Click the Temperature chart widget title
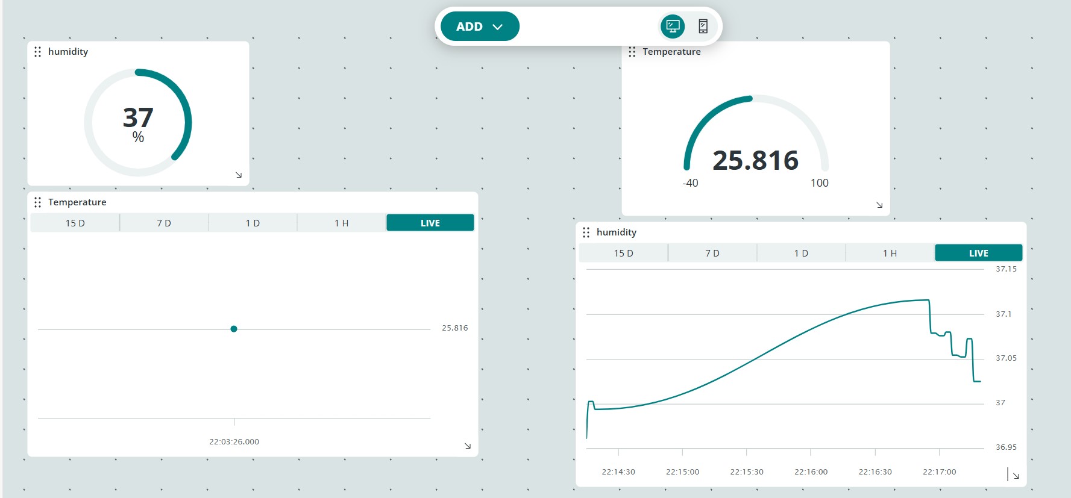Screen dimensions: 1071x498 (x=77, y=202)
